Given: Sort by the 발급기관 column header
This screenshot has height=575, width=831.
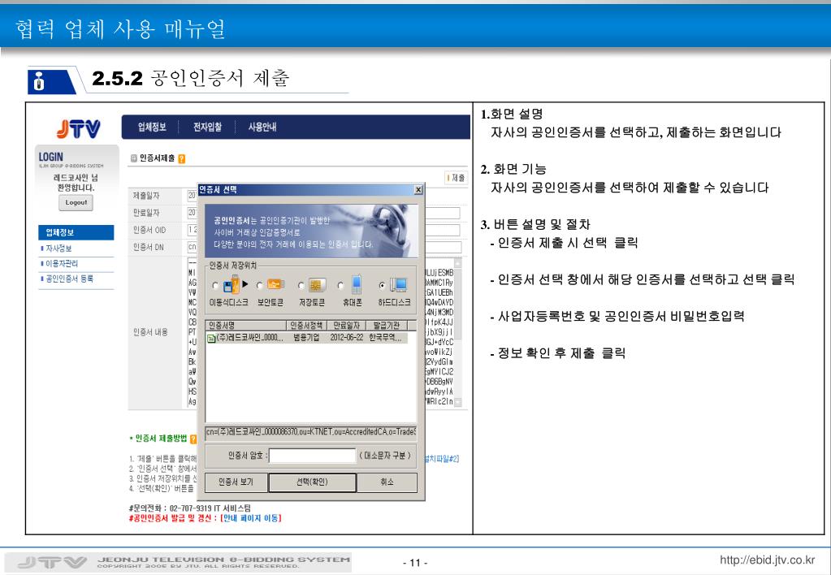Looking at the screenshot, I should pyautogui.click(x=387, y=326).
